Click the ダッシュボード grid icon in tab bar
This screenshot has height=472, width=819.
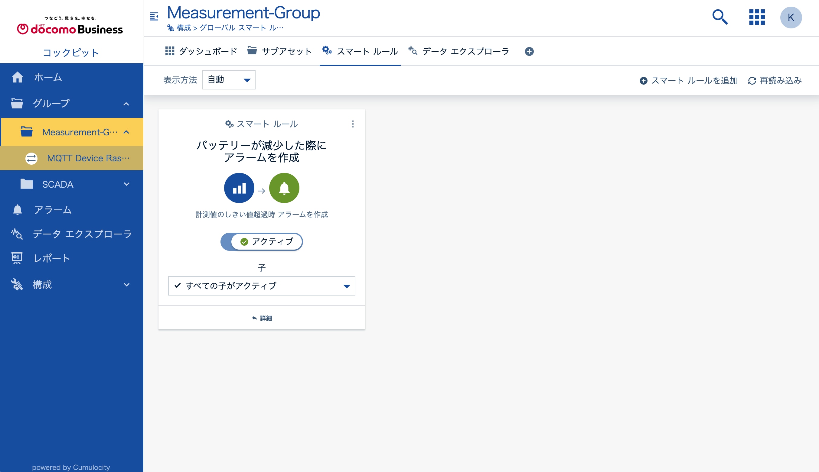[170, 51]
